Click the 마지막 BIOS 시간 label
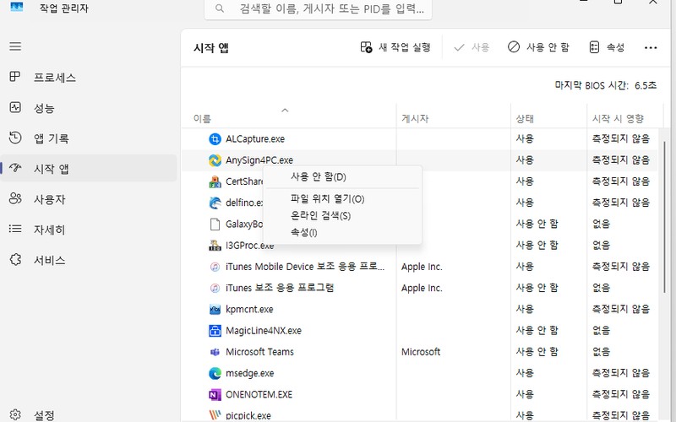The width and height of the screenshot is (676, 422). click(591, 85)
